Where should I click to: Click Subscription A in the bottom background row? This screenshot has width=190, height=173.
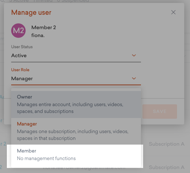(167, 167)
